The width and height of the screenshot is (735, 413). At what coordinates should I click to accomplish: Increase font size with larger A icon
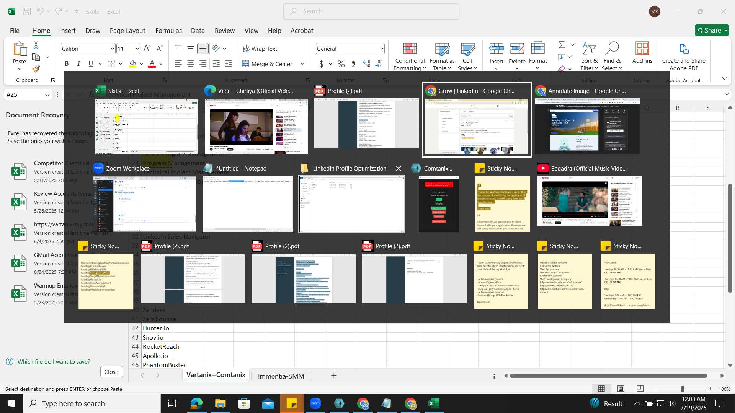[x=147, y=49]
